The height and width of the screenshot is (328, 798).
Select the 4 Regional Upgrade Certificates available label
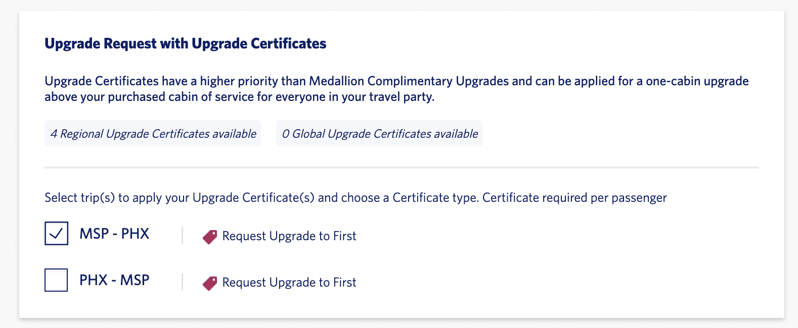152,133
